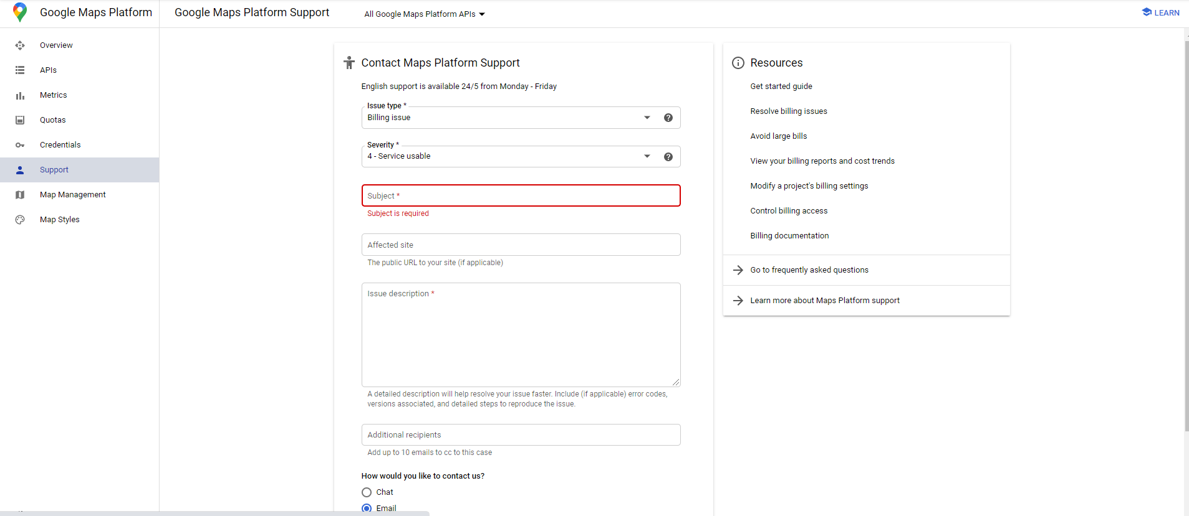Open APIs in the sidebar
The image size is (1189, 516).
(79, 70)
